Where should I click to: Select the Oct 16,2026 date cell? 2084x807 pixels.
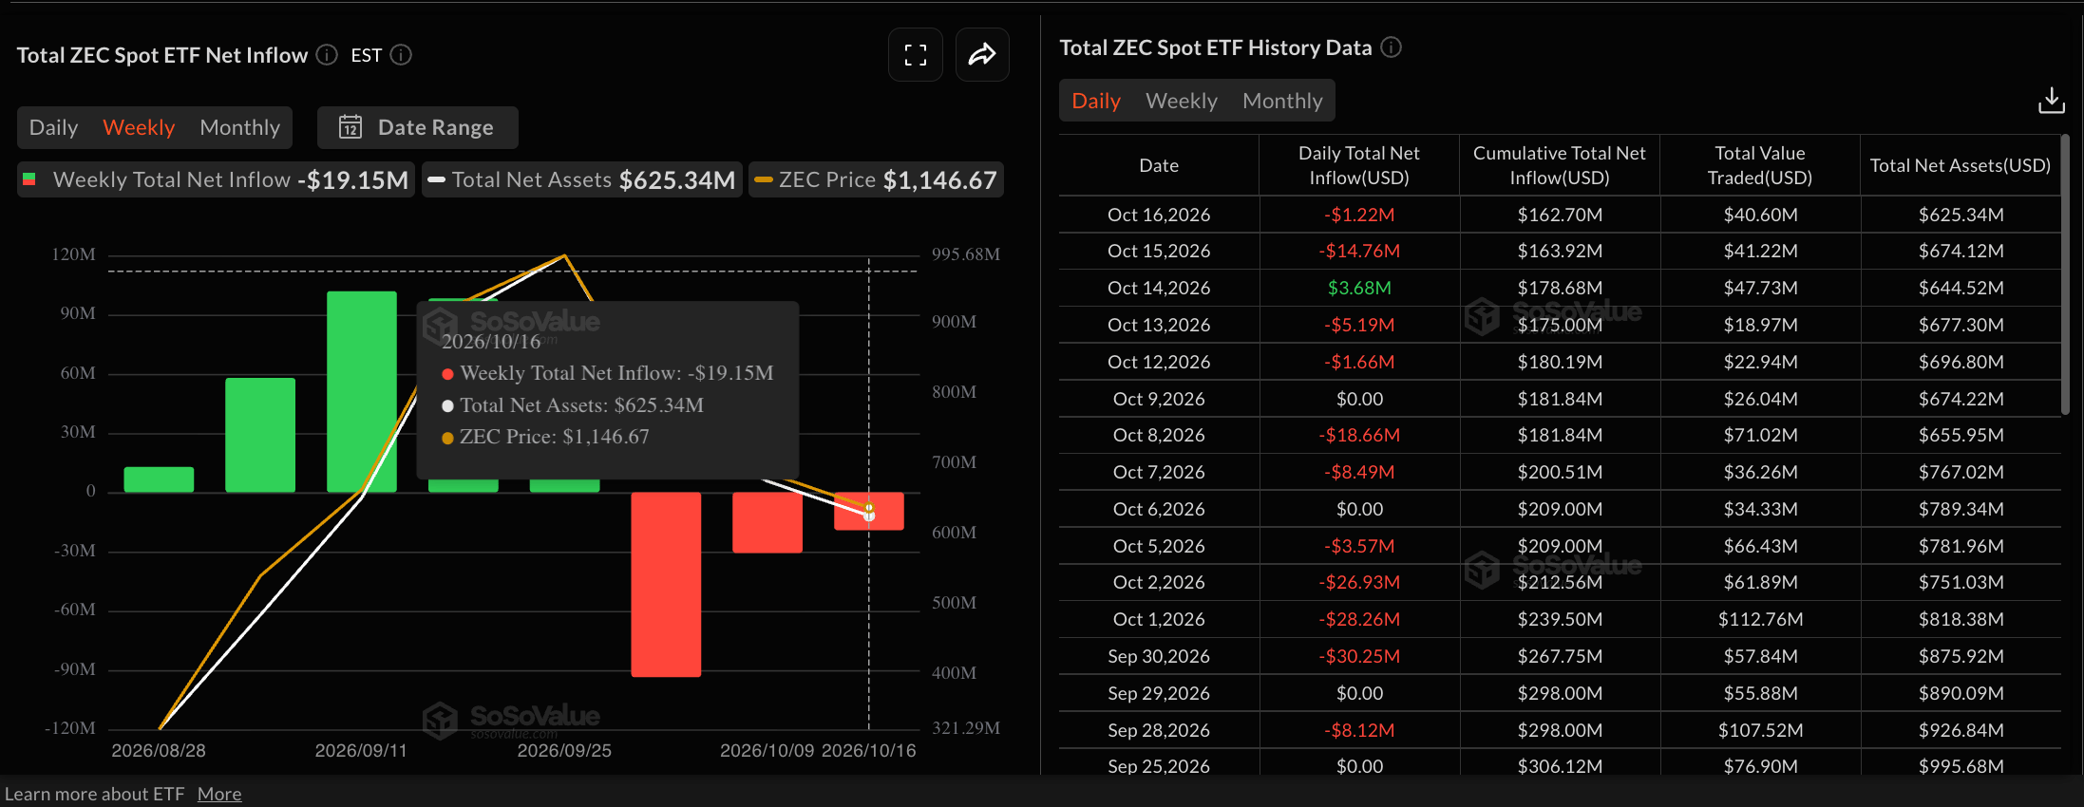[1159, 215]
